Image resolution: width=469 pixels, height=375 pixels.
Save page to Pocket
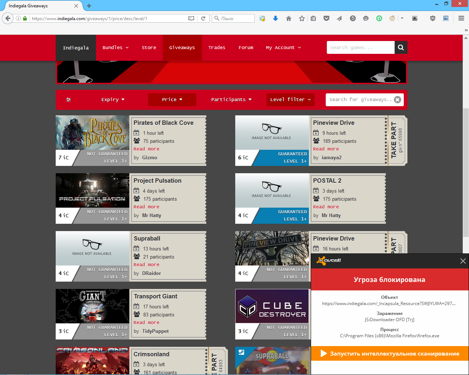click(326, 18)
